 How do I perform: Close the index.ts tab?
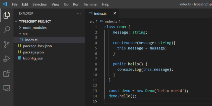point(115,13)
